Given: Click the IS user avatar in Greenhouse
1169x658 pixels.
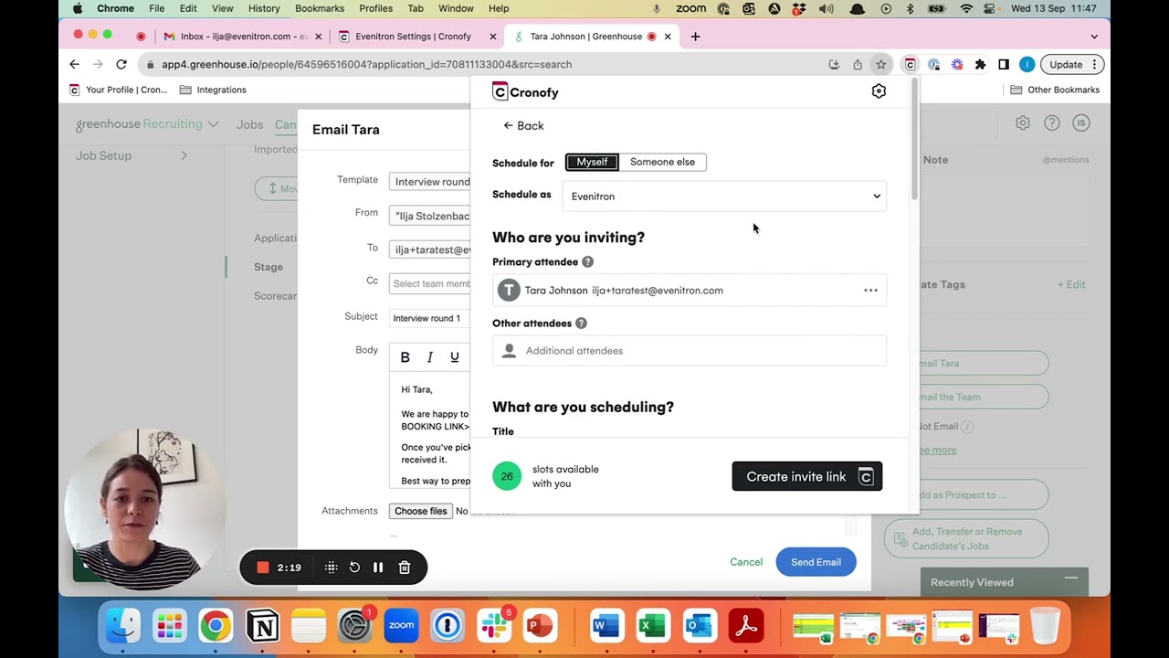Looking at the screenshot, I should tap(1081, 122).
